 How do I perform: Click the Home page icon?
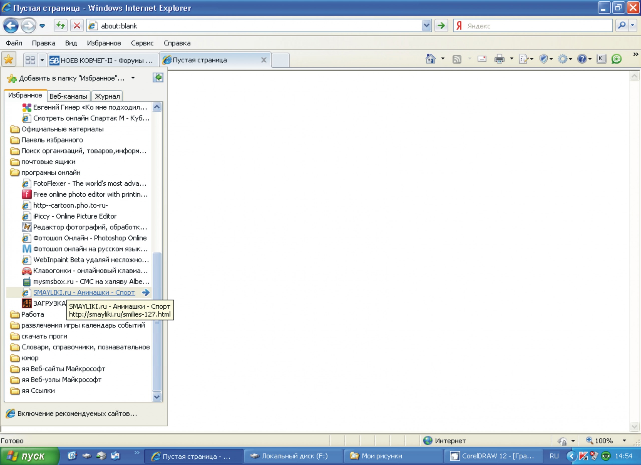tap(430, 59)
